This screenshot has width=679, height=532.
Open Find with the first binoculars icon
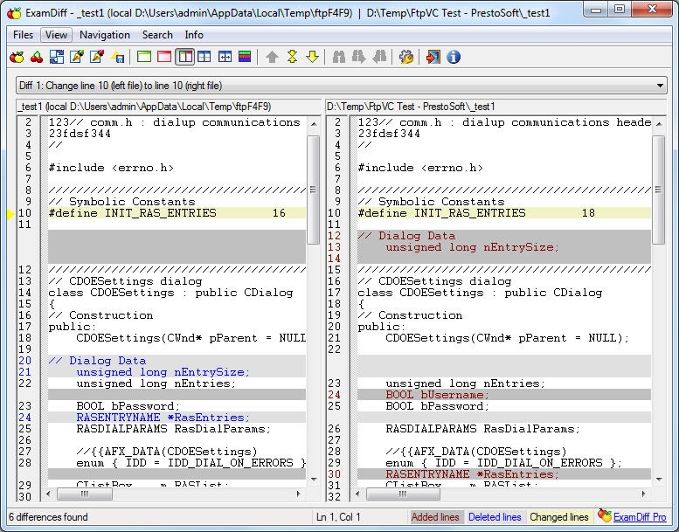pos(339,57)
